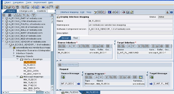Click the red hat icon in mapping toolbar

coord(124,12)
